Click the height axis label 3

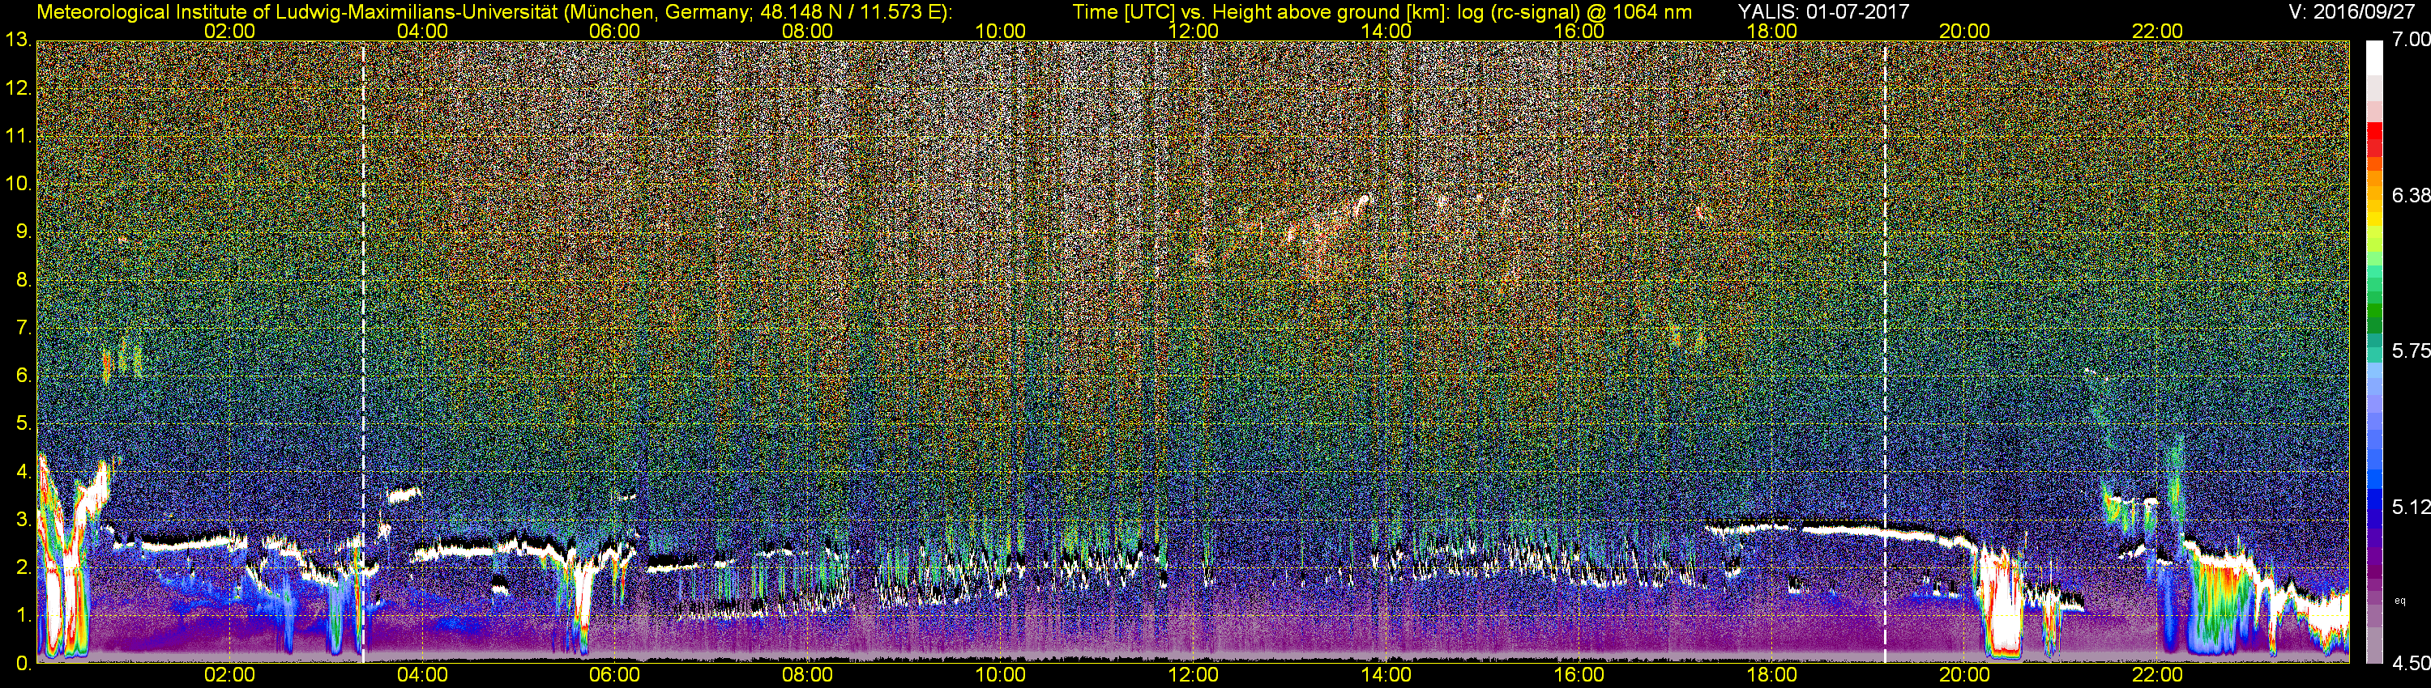(x=23, y=520)
